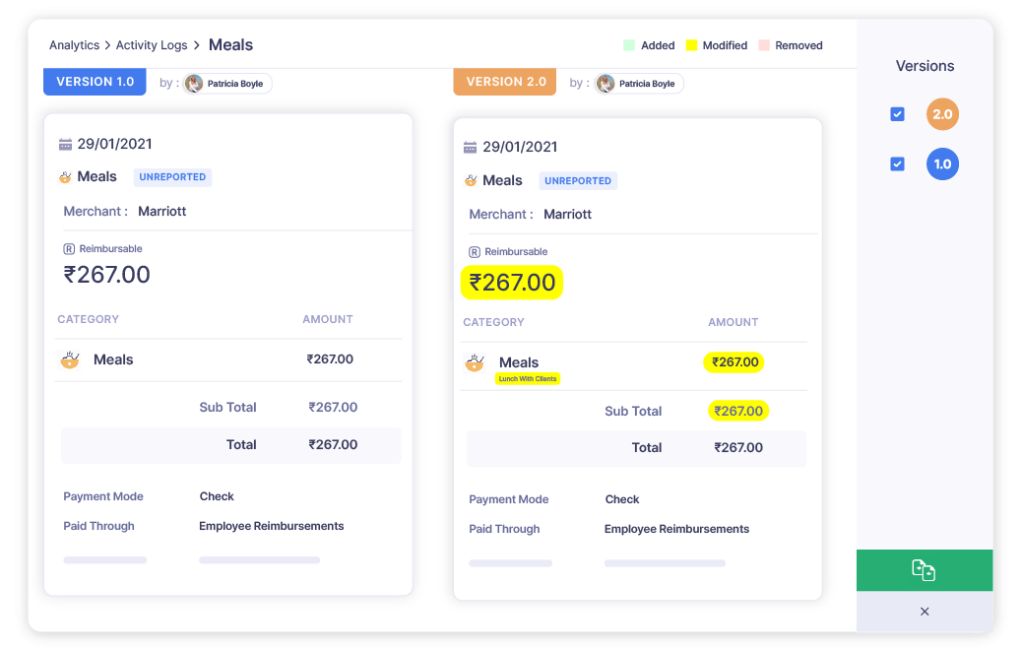Select the calendar icon on Version 1.0 card
Screen dimensions: 1021x651
coord(67,143)
